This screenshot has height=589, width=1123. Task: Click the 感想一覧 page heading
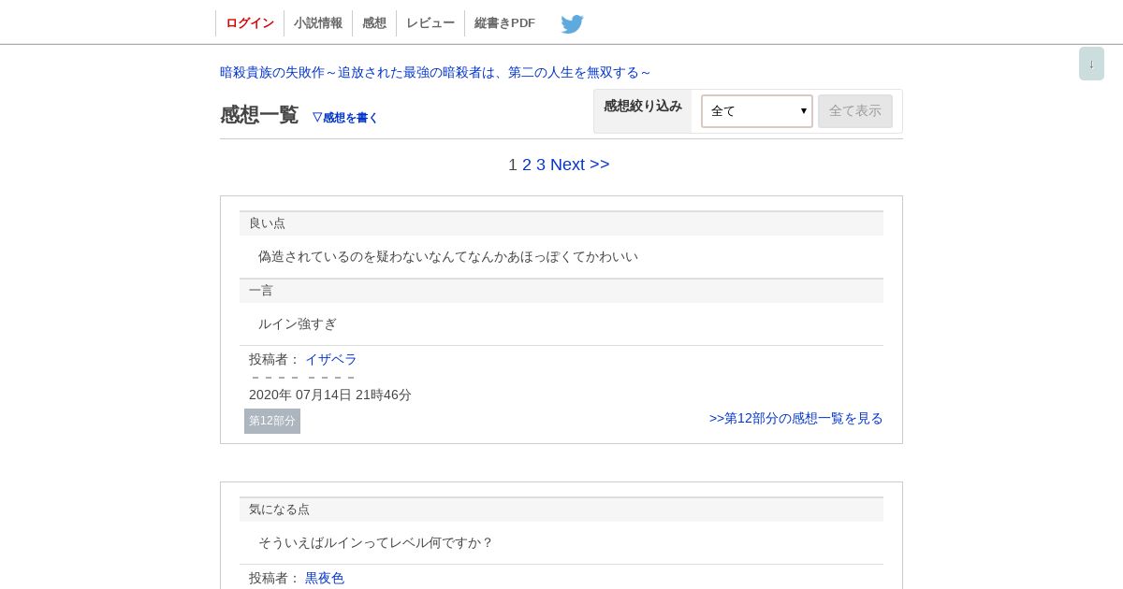pos(259,115)
